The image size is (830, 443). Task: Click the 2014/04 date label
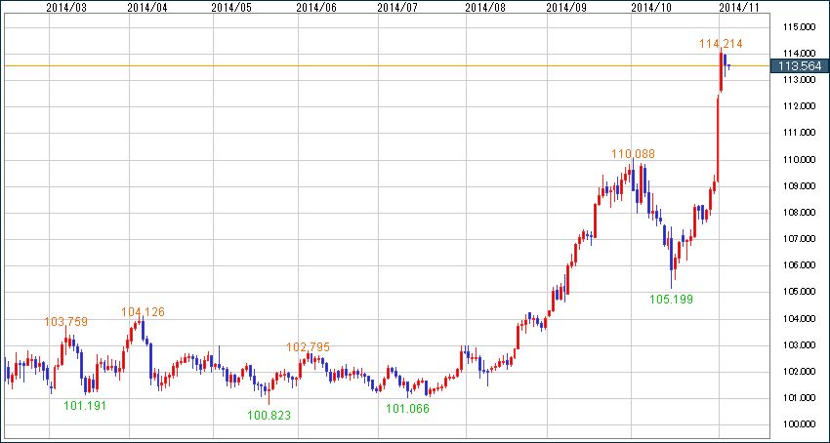[x=147, y=8]
